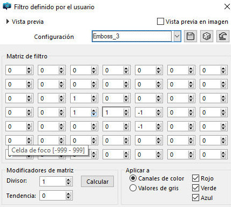231x207 pixels.
Task: Click the randomize parameters dice icon
Action: 207,36
